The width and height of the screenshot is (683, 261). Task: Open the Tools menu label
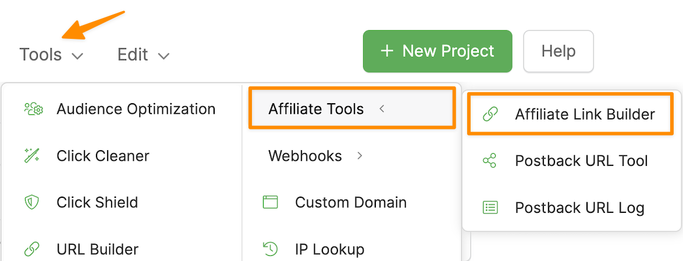41,55
